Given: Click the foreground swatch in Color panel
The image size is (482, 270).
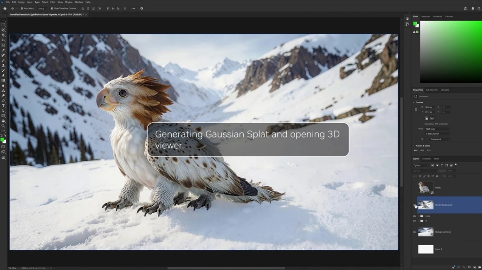Looking at the screenshot, I should click(415, 24).
